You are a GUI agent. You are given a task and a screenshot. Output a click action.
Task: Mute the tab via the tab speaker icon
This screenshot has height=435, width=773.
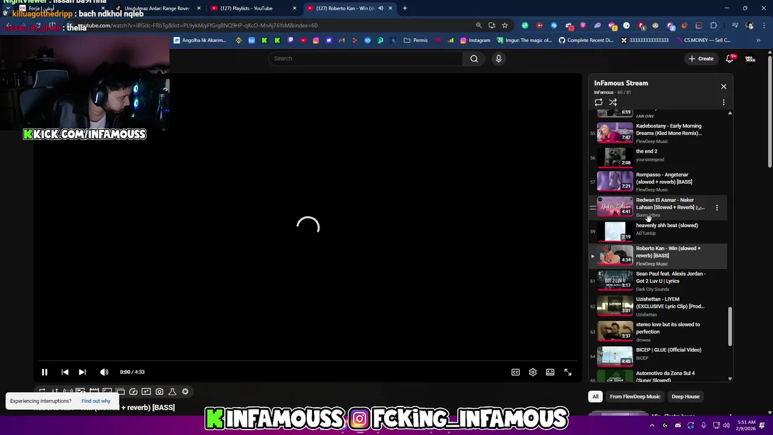point(380,8)
